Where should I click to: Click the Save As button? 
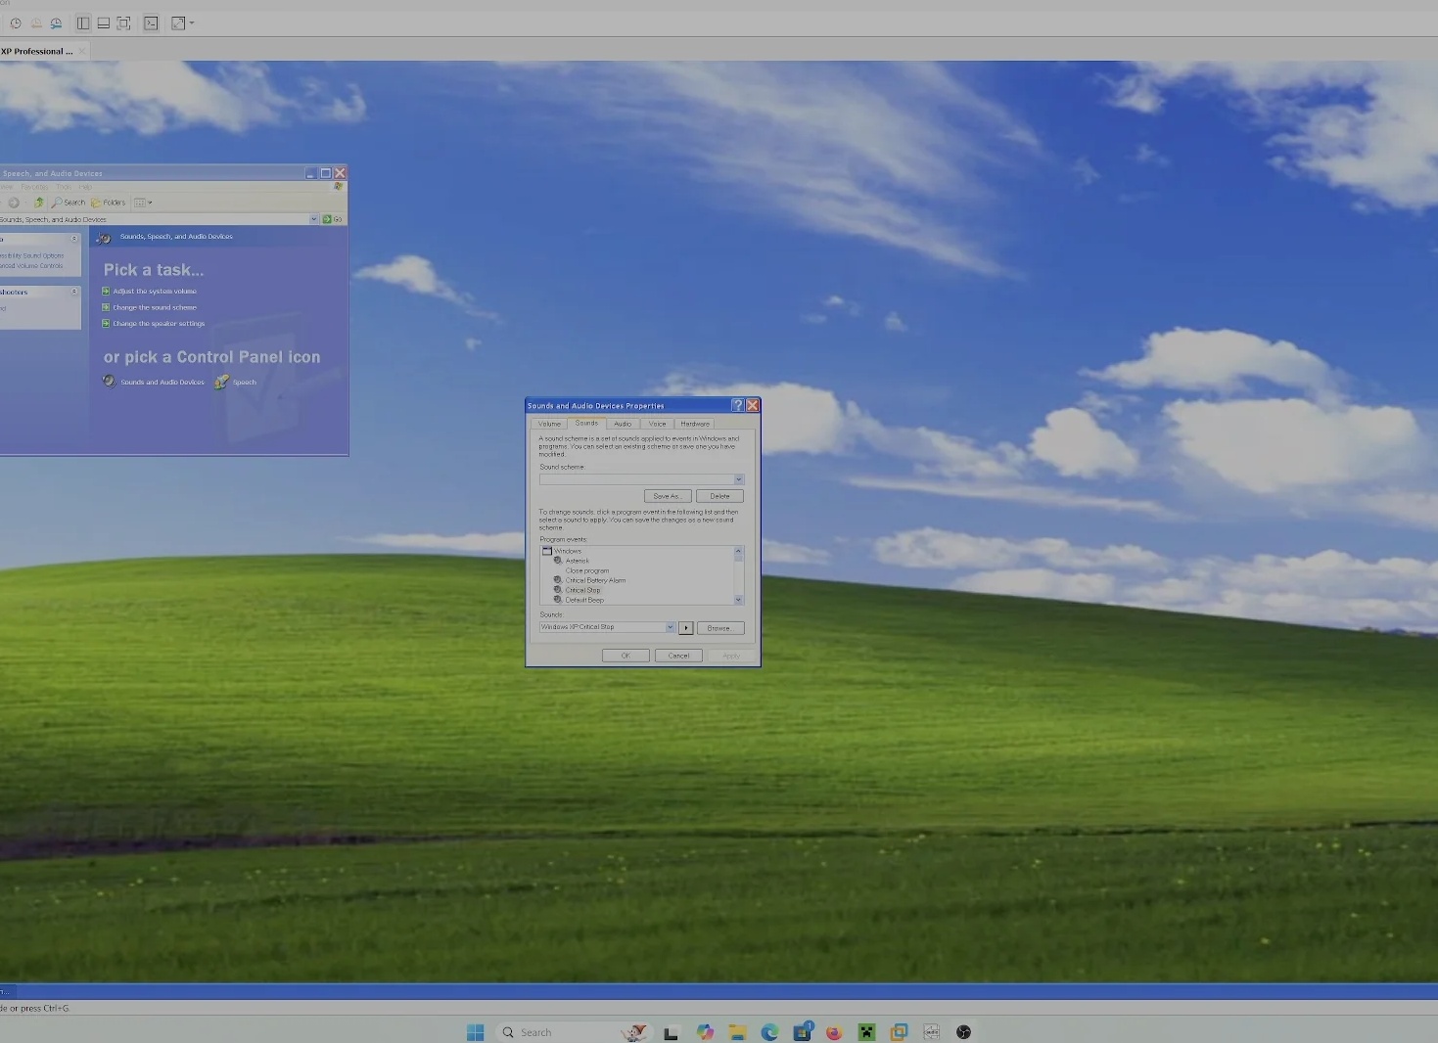667,496
